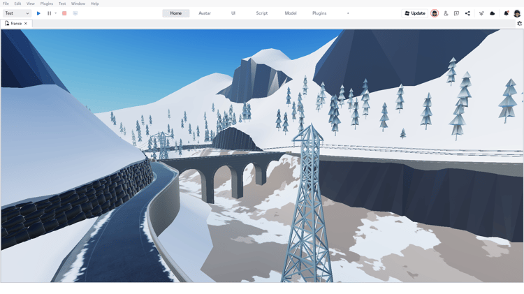The height and width of the screenshot is (294, 524).
Task: Open the Assistant sparkle icon
Action: click(481, 13)
